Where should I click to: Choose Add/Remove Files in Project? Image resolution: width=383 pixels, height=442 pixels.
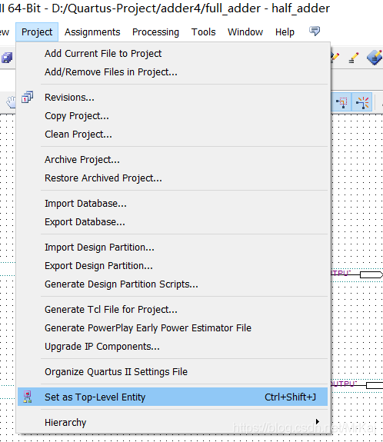(x=172, y=72)
